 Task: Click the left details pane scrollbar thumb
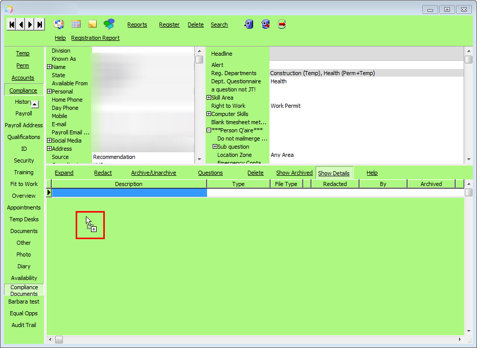(x=199, y=59)
